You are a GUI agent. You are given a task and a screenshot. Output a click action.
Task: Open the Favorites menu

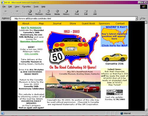pyautogui.click(x=26, y=6)
